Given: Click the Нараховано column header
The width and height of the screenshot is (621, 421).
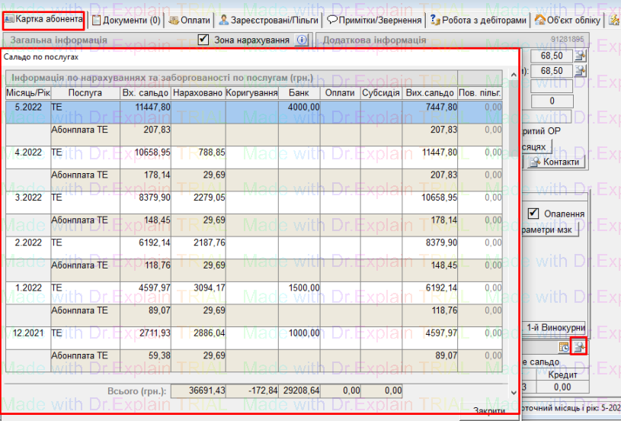Looking at the screenshot, I should tap(197, 93).
